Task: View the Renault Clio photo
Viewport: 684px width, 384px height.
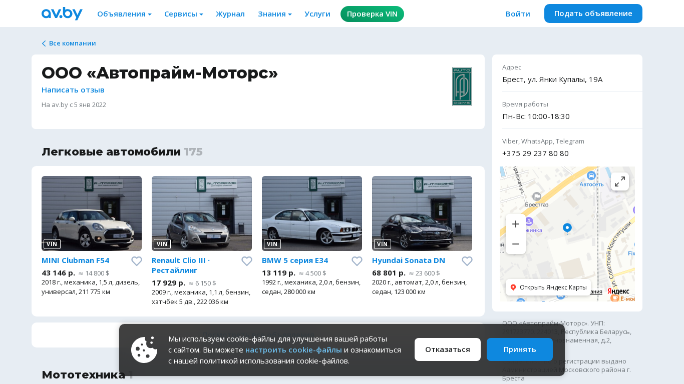Action: pyautogui.click(x=202, y=213)
